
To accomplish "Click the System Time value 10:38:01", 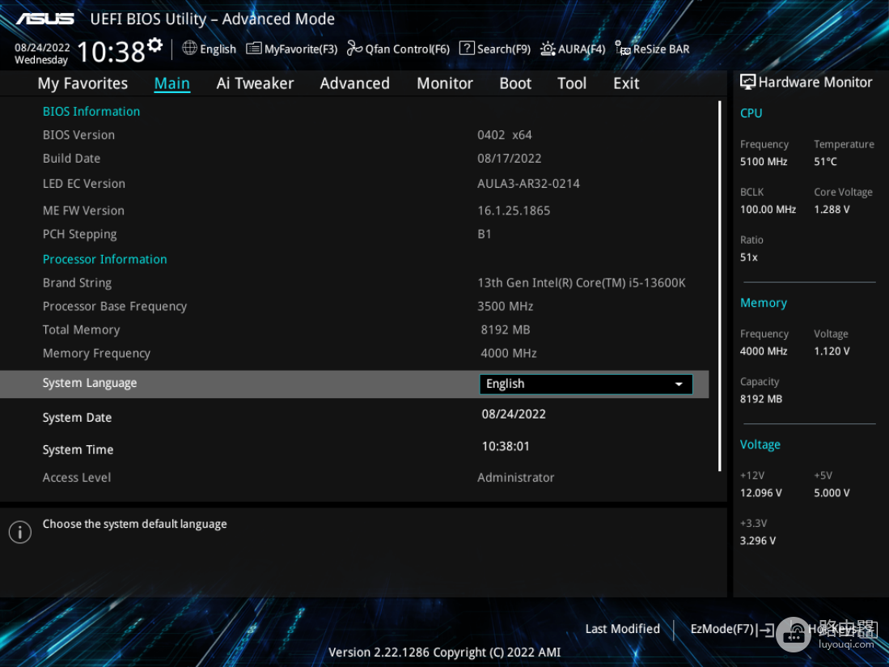I will [x=506, y=446].
